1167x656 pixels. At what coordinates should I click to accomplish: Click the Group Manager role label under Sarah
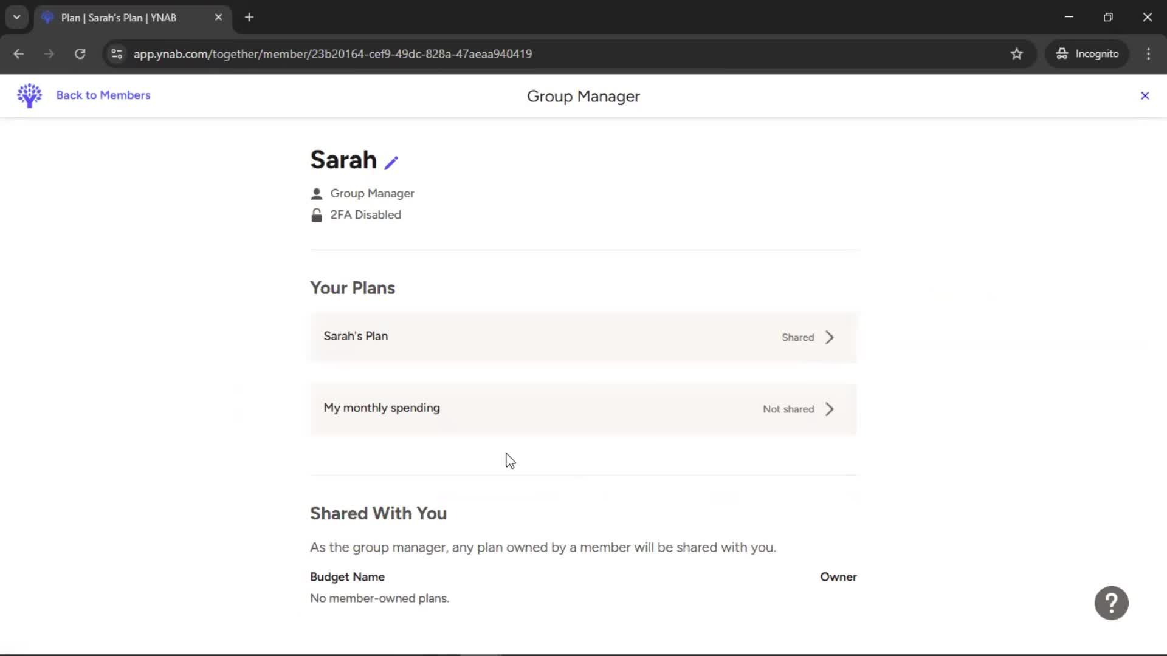372,194
